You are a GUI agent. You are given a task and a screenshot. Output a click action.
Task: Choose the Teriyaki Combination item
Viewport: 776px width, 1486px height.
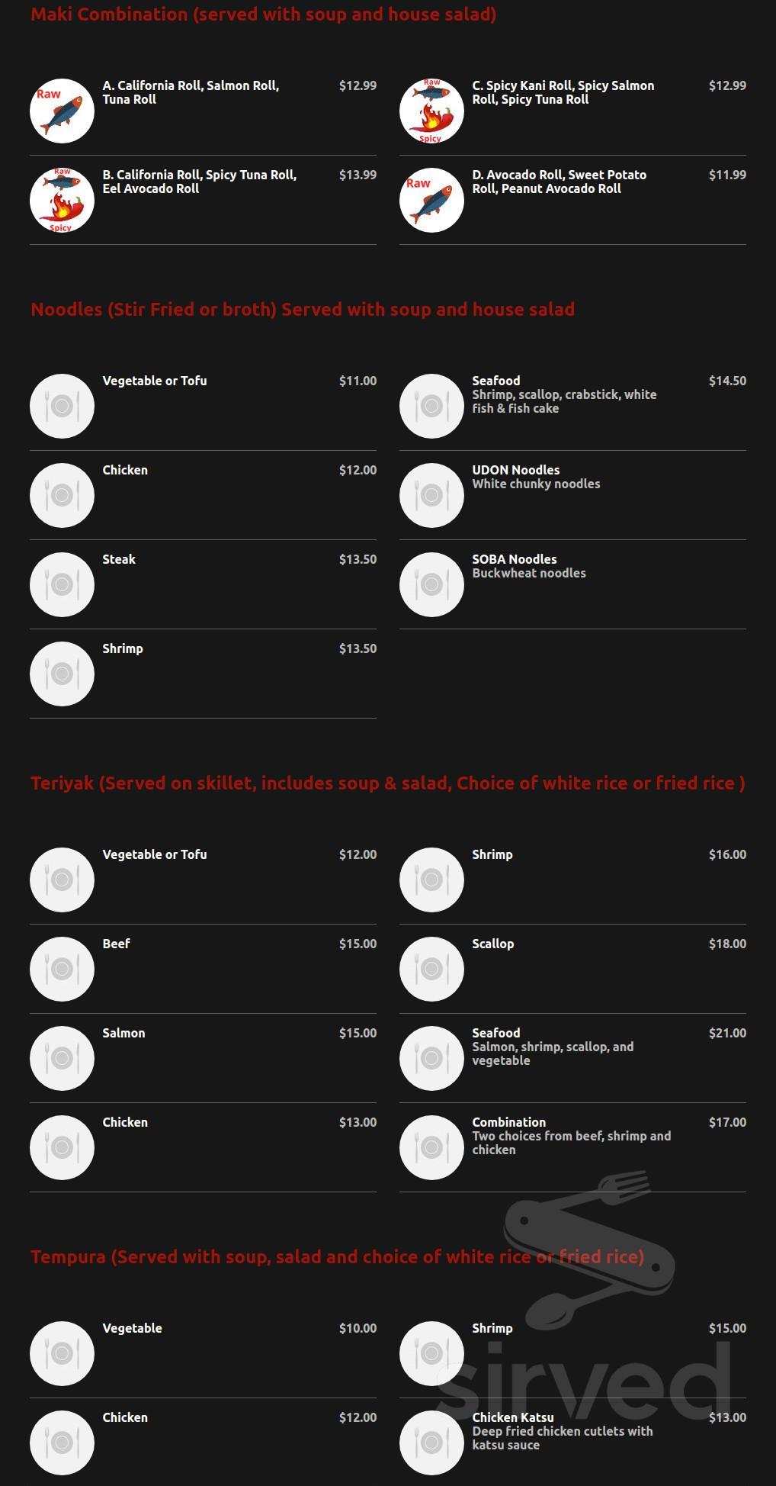[x=572, y=1147]
